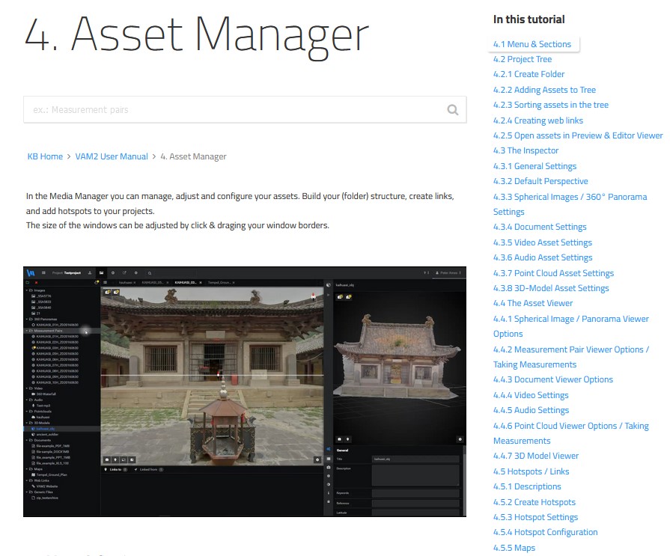Click the magnifier icon in the KB search bar

click(x=452, y=109)
